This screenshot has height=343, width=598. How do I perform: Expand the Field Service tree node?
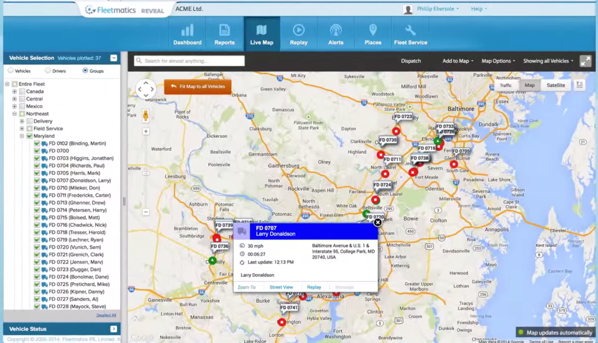pos(22,129)
